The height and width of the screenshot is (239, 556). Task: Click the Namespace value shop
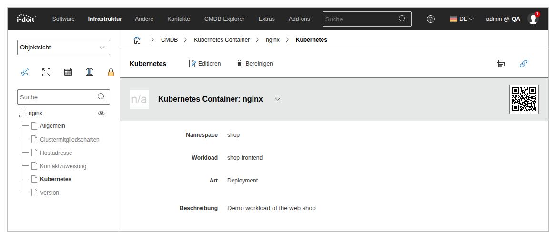(233, 135)
